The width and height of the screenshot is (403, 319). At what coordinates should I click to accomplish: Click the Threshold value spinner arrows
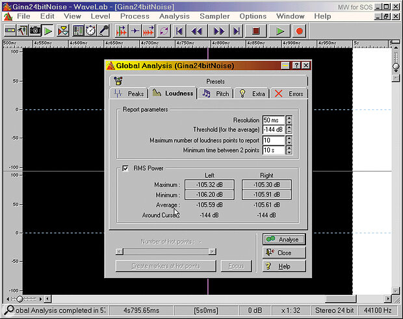(x=289, y=130)
